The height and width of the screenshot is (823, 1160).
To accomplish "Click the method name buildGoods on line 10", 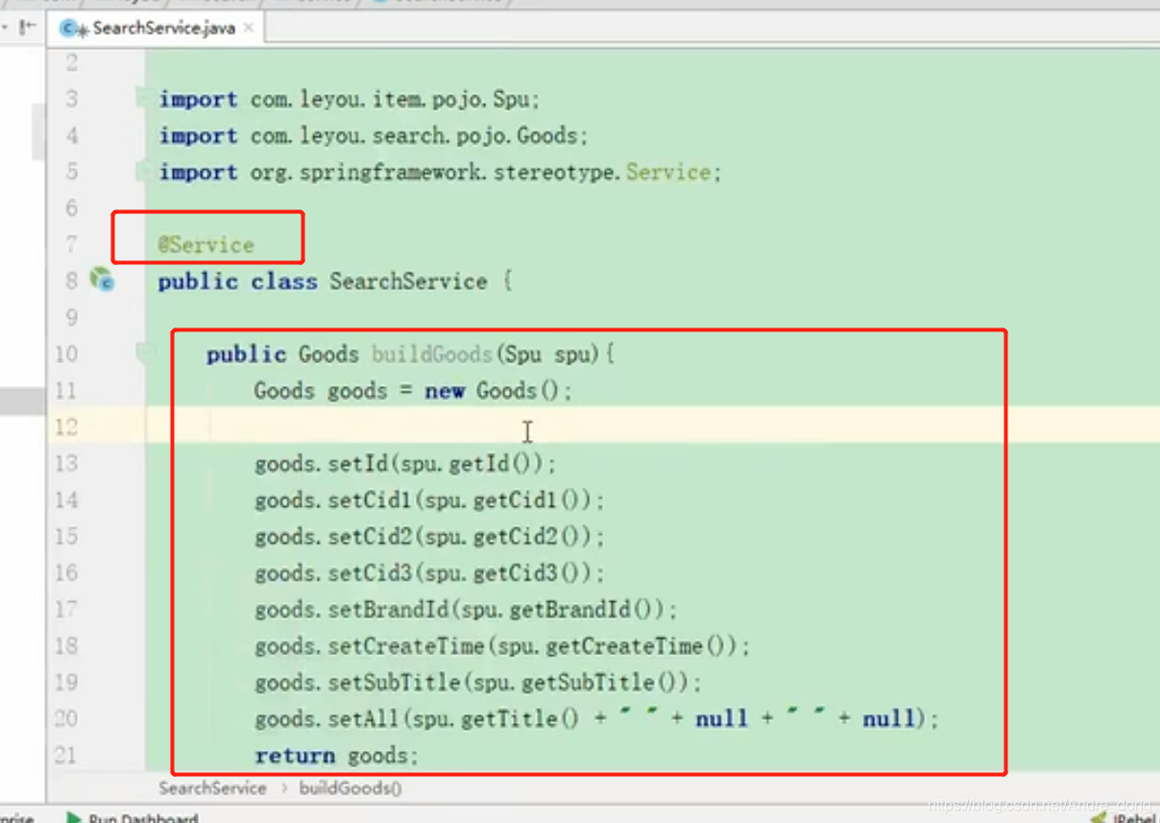I will tap(431, 354).
